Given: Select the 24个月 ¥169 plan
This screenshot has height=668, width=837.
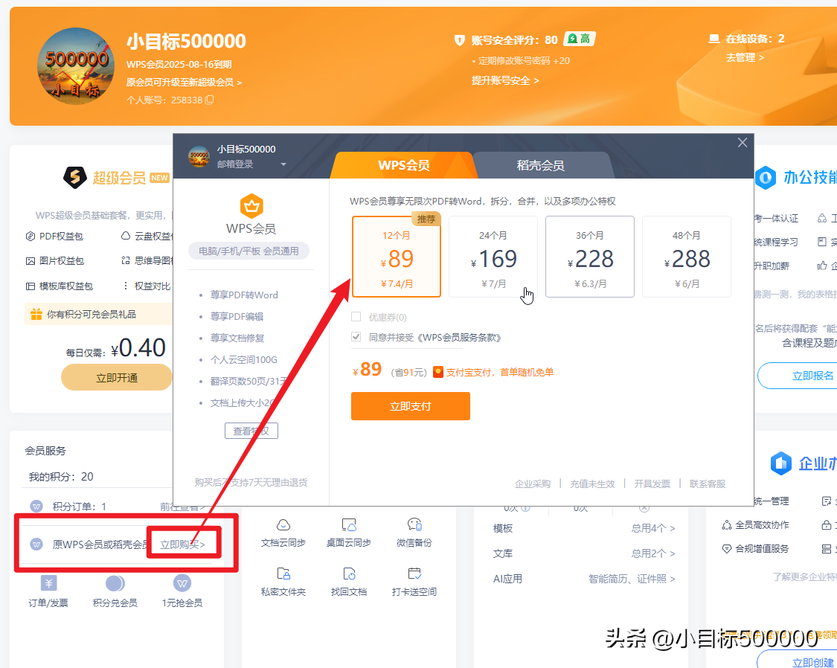Looking at the screenshot, I should [x=493, y=257].
